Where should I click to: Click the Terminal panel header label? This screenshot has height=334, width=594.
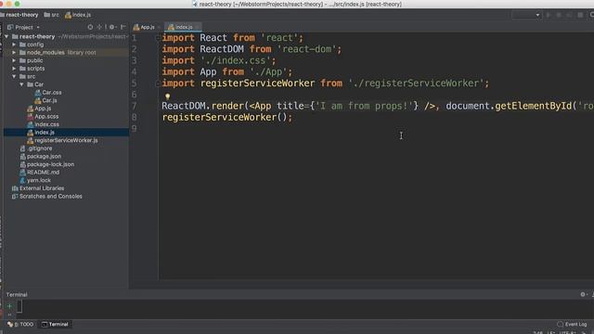[17, 294]
